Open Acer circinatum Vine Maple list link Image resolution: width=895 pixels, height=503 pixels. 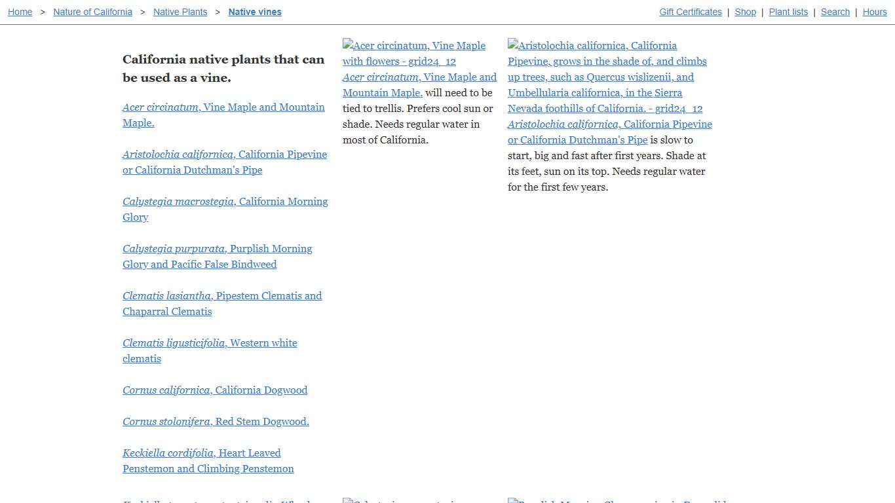coord(223,107)
